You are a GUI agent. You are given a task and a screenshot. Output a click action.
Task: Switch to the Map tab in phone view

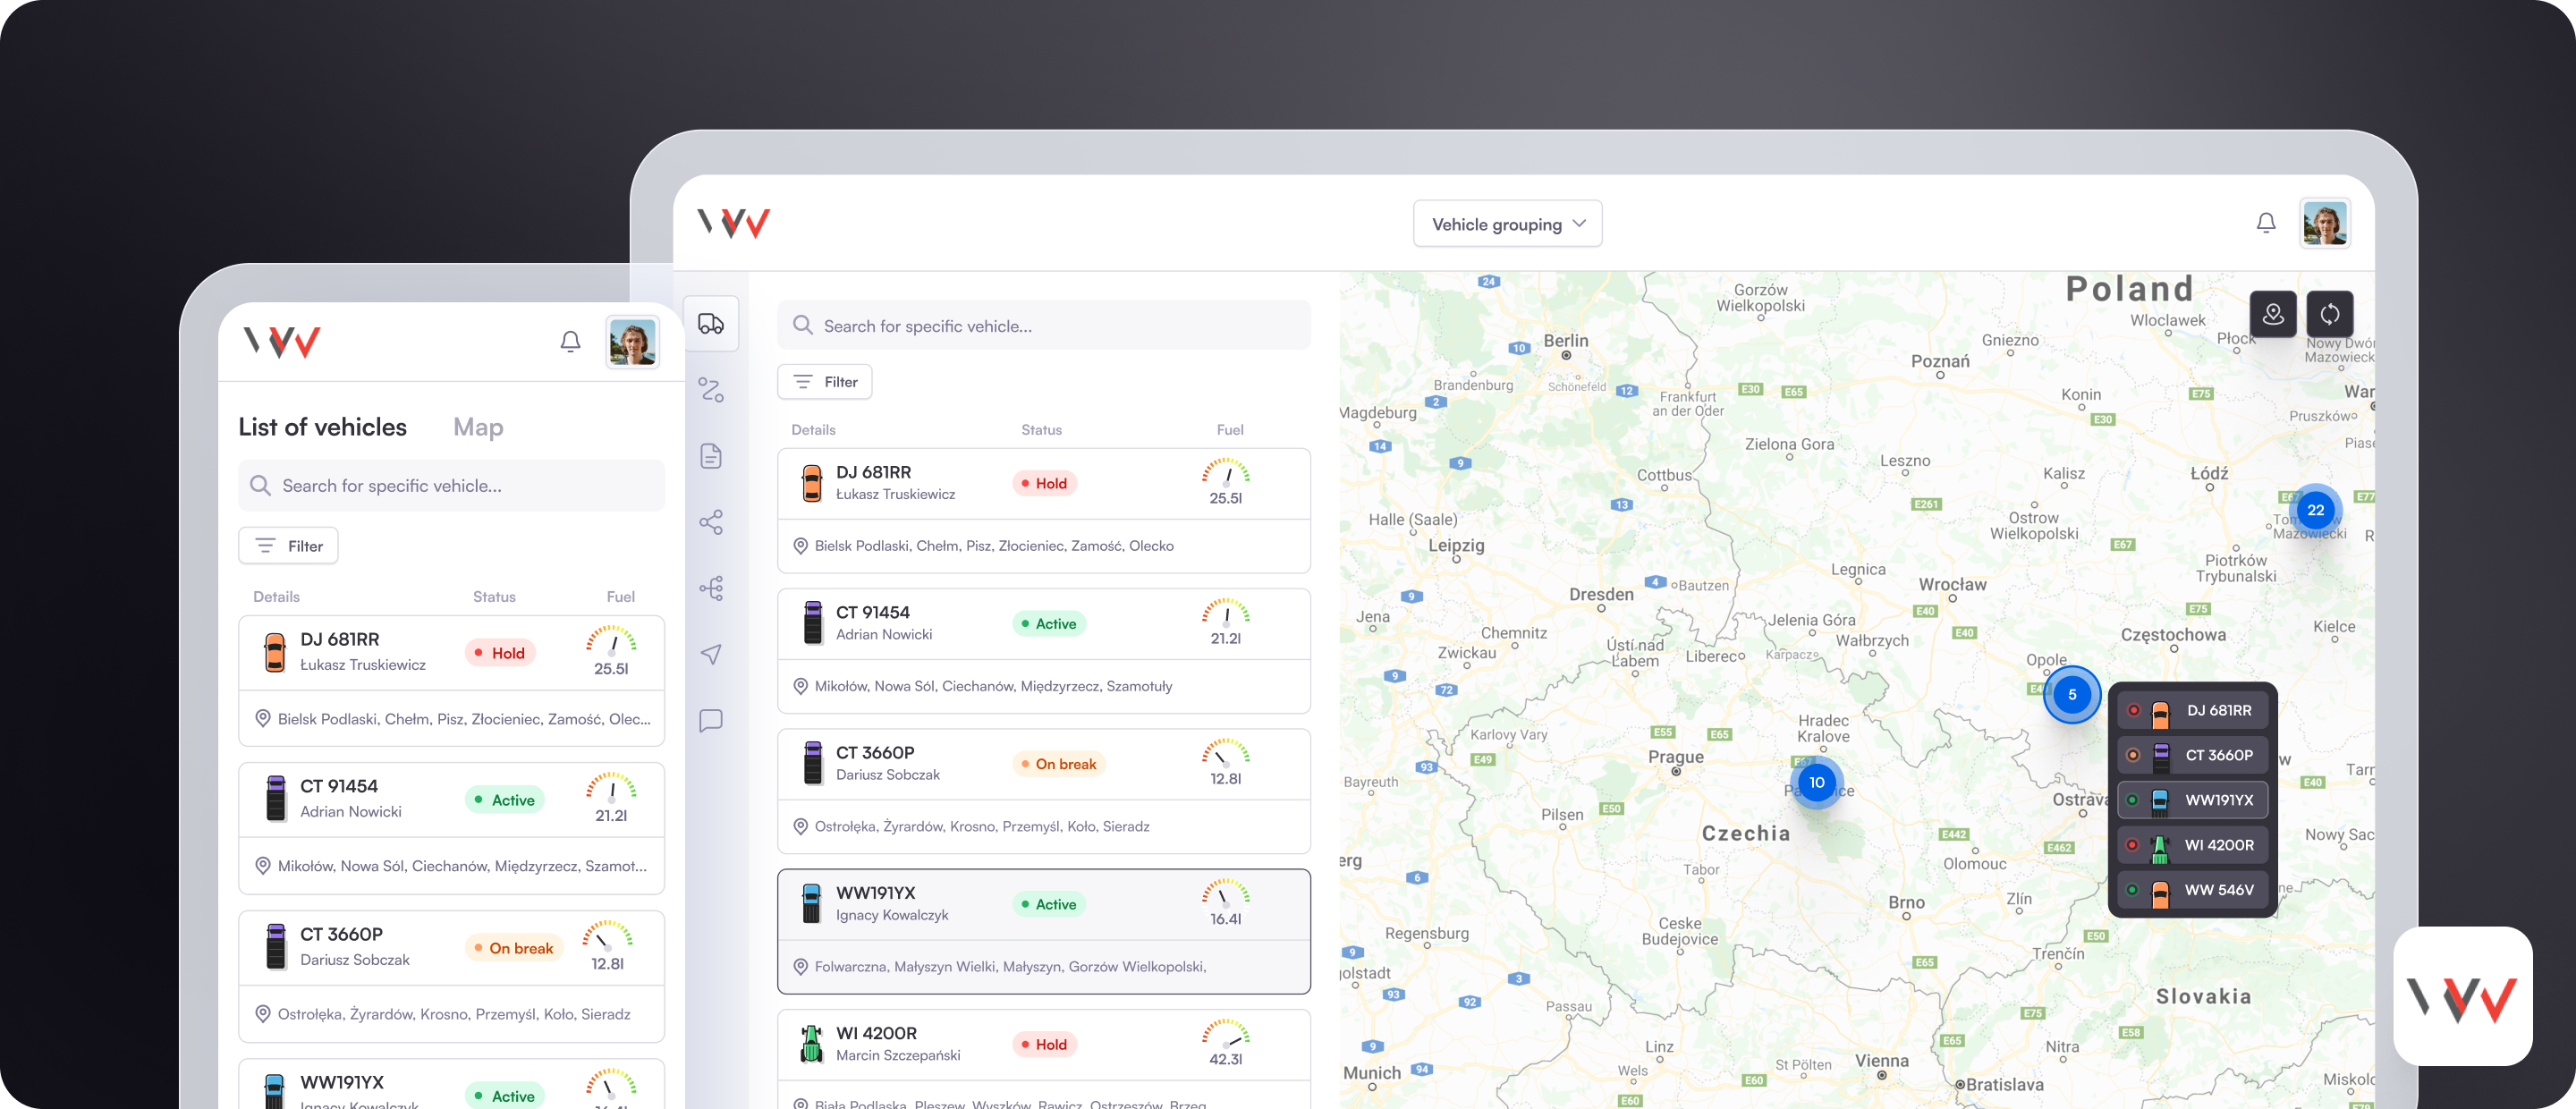coord(478,427)
